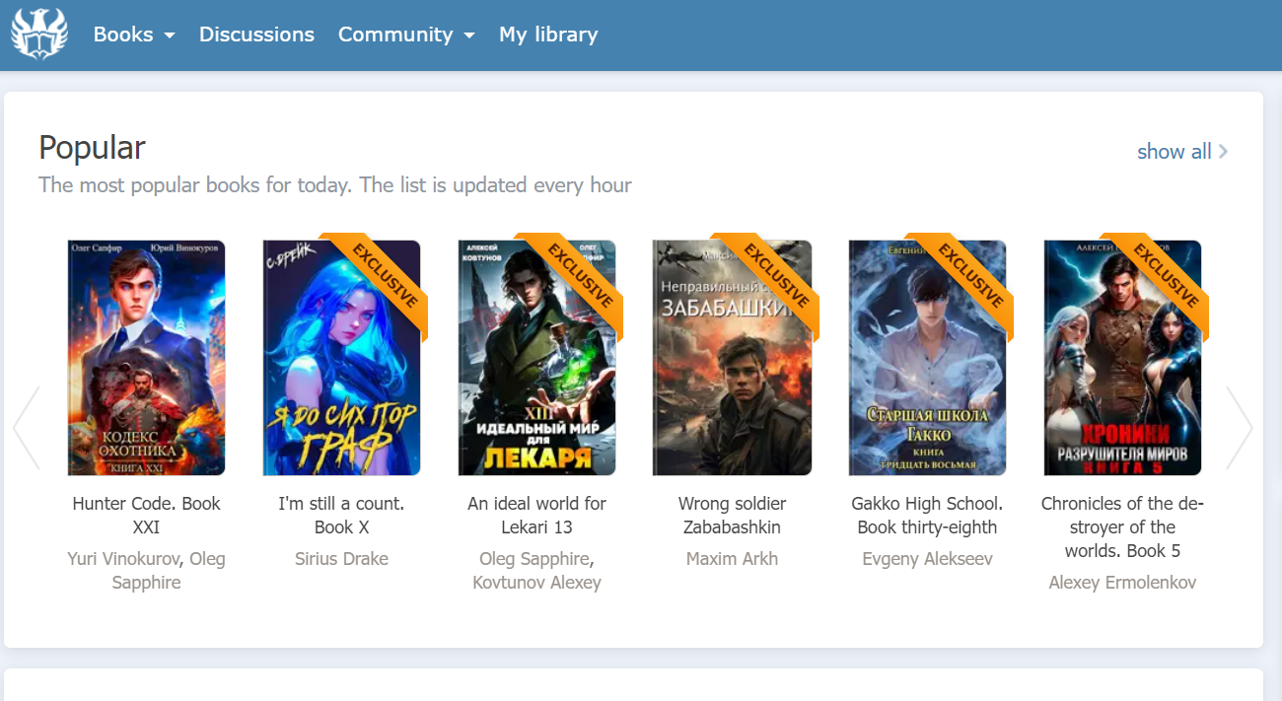Open the Books dropdown menu
The width and height of the screenshot is (1282, 701).
134,35
